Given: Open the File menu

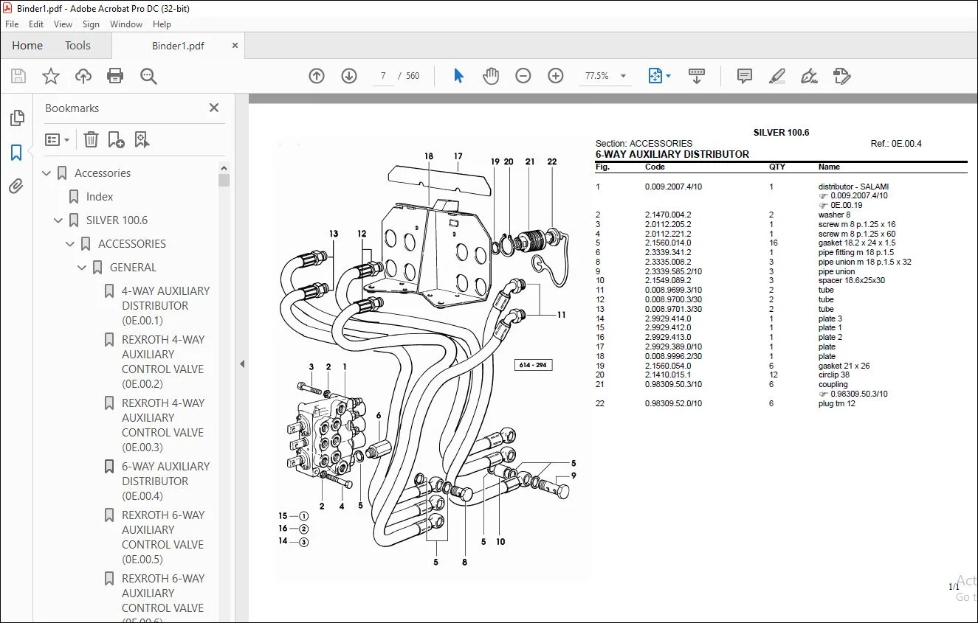Looking at the screenshot, I should coord(12,24).
